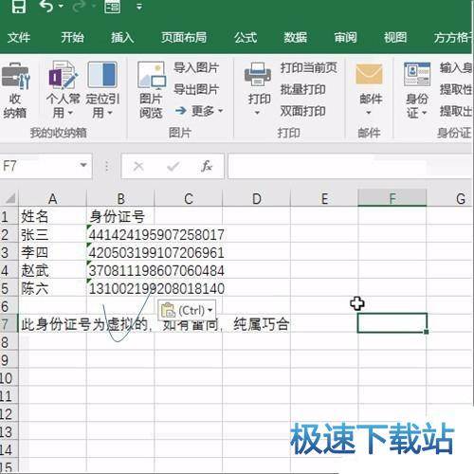The image size is (474, 474).
Task: Open the 方方格子 ribbon tab
Action: [x=452, y=38]
